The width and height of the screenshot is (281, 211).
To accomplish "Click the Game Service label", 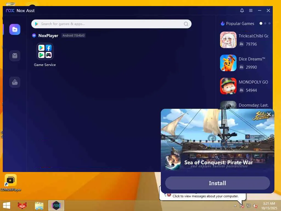I will click(45, 65).
